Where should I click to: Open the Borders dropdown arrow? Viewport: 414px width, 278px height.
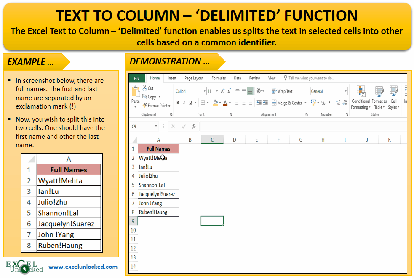click(208, 103)
